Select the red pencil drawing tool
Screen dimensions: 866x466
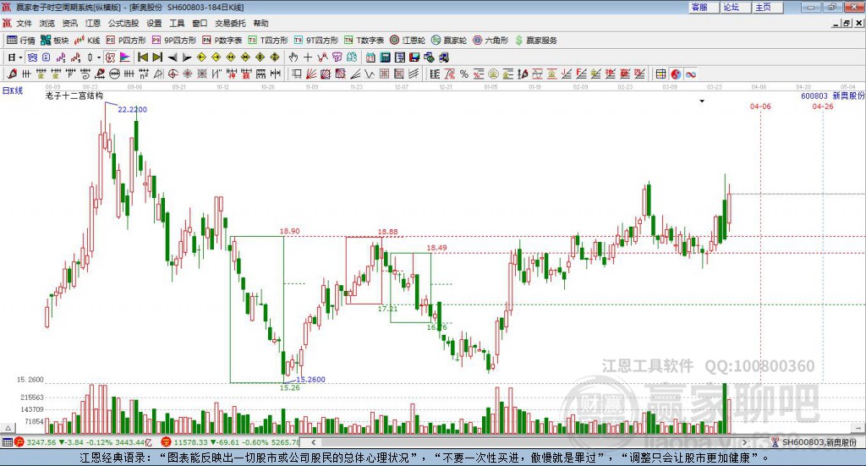point(12,74)
